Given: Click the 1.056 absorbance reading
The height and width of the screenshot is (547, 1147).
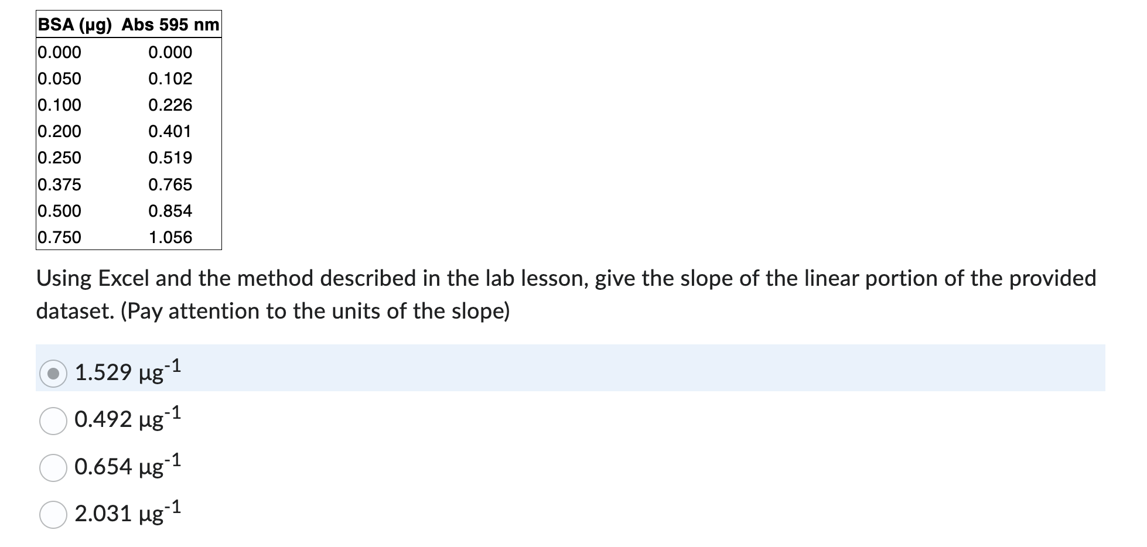Looking at the screenshot, I should tap(172, 237).
